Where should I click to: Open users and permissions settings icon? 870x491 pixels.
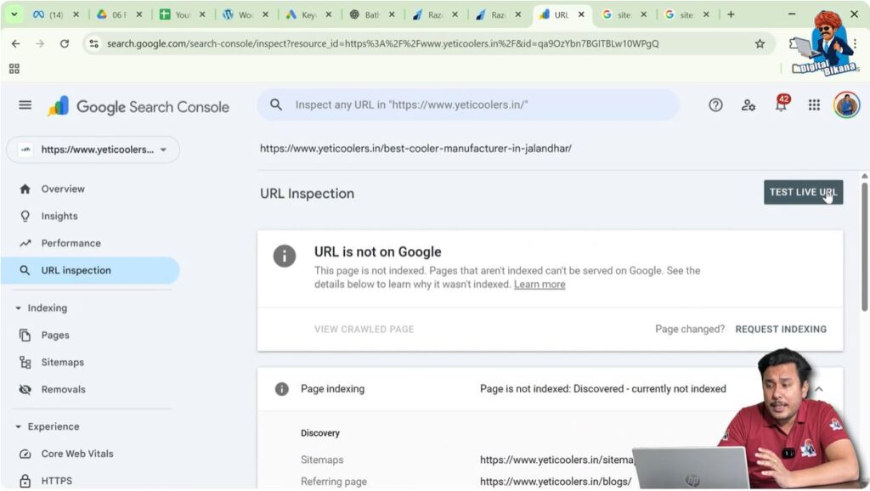[748, 104]
